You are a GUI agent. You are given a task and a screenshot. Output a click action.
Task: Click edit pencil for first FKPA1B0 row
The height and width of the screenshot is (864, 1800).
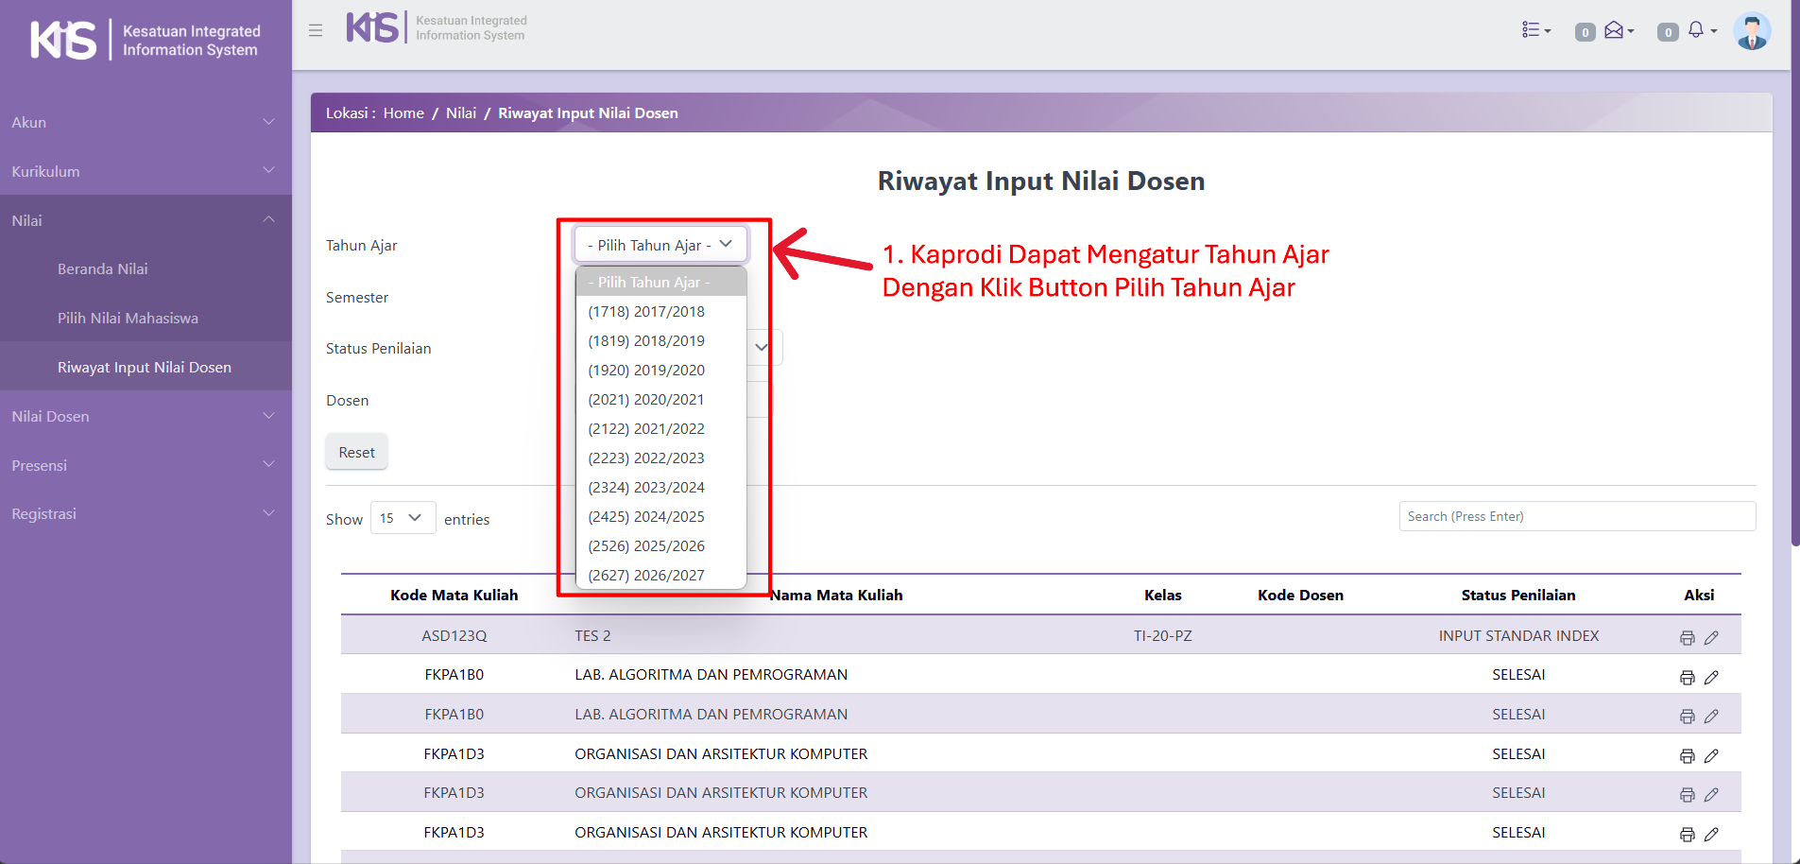(x=1711, y=678)
